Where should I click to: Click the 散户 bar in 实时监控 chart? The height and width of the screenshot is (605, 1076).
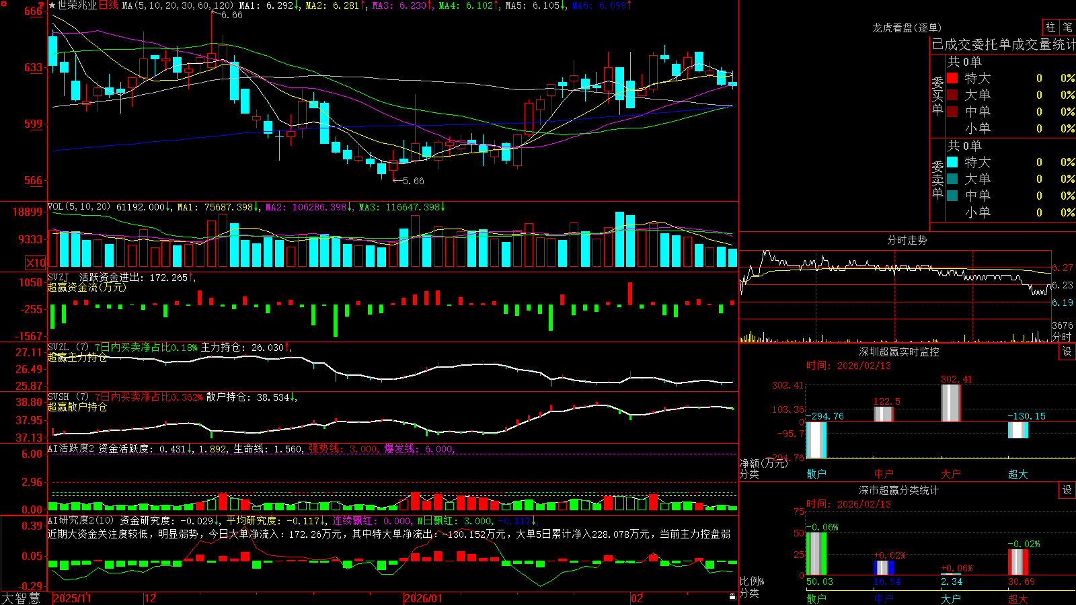point(816,440)
